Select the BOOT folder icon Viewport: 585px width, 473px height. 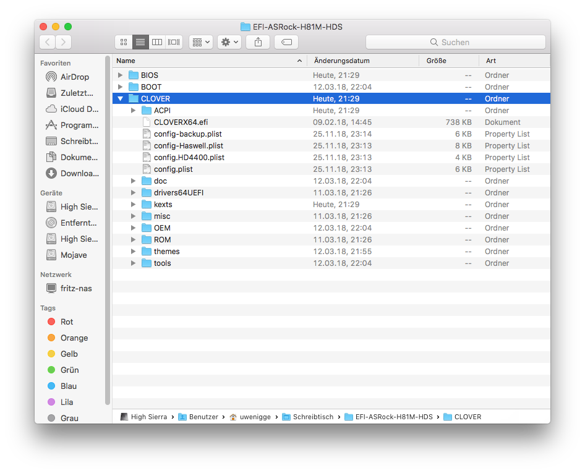[x=134, y=87]
